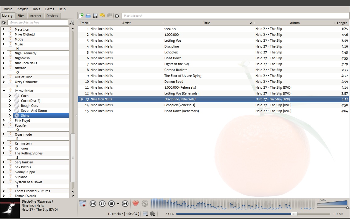Skip to the previous track
This screenshot has height=219, width=350.
pos(93,204)
